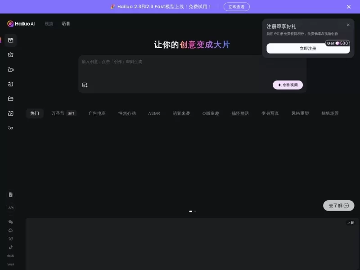Click 立即注册 in the signup popup
360x270 pixels.
click(x=308, y=48)
